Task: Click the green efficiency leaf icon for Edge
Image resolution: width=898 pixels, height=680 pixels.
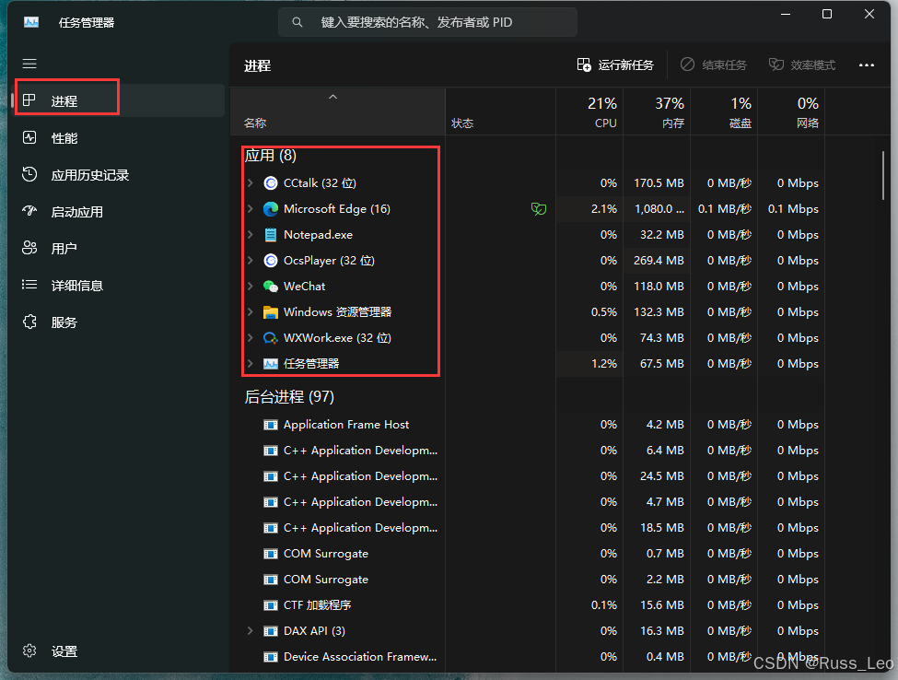Action: (x=539, y=209)
